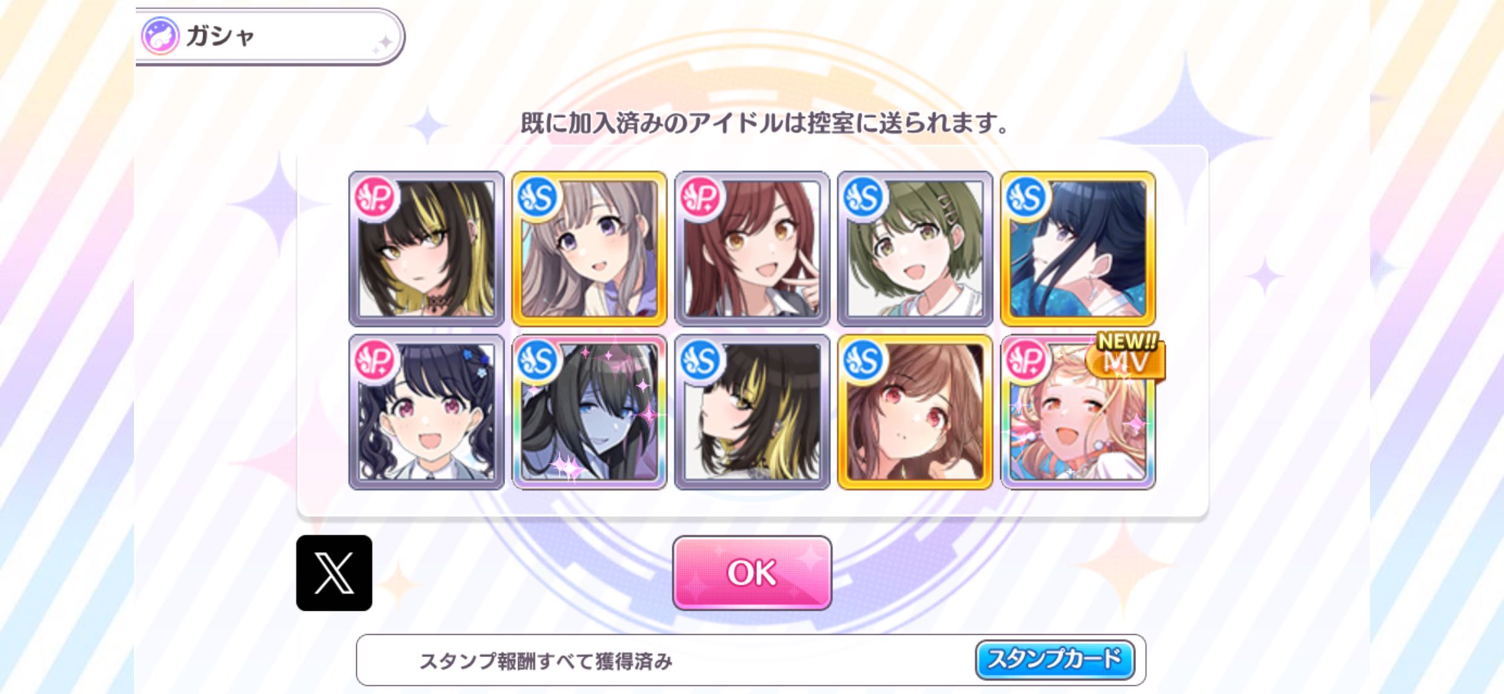The image size is (1504, 694).
Task: Select the green short-haired idol card
Action: point(915,249)
